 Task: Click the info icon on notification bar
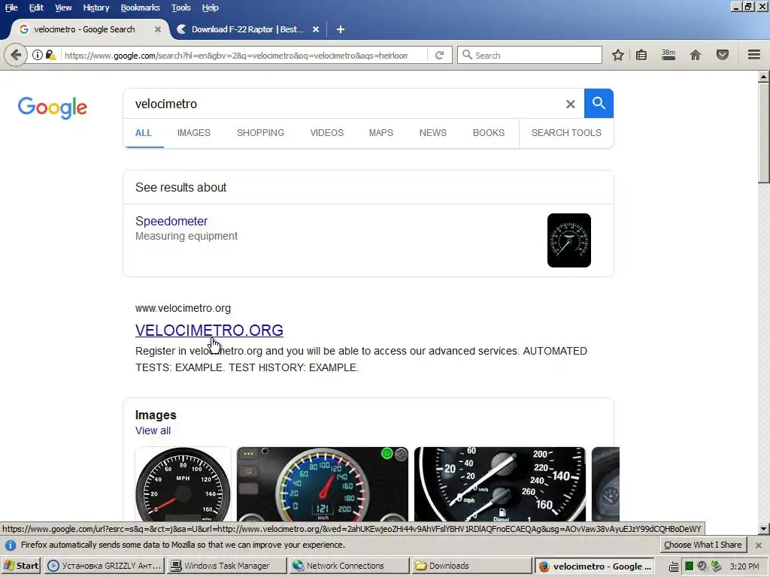[11, 545]
